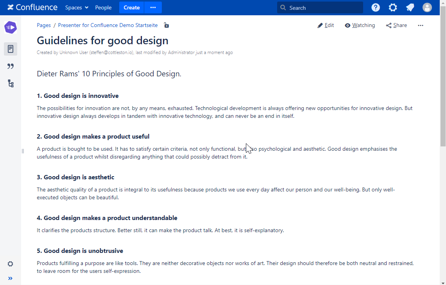The width and height of the screenshot is (446, 285).
Task: Open the Presenter app icon in the sidebar
Action: point(11,27)
